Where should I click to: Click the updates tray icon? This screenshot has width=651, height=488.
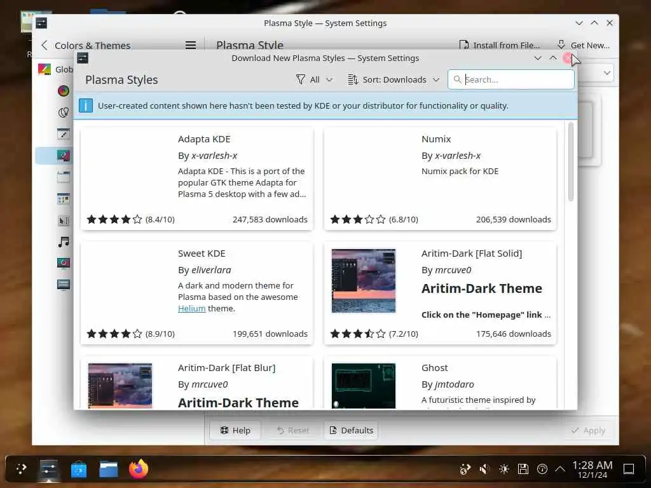coord(542,470)
